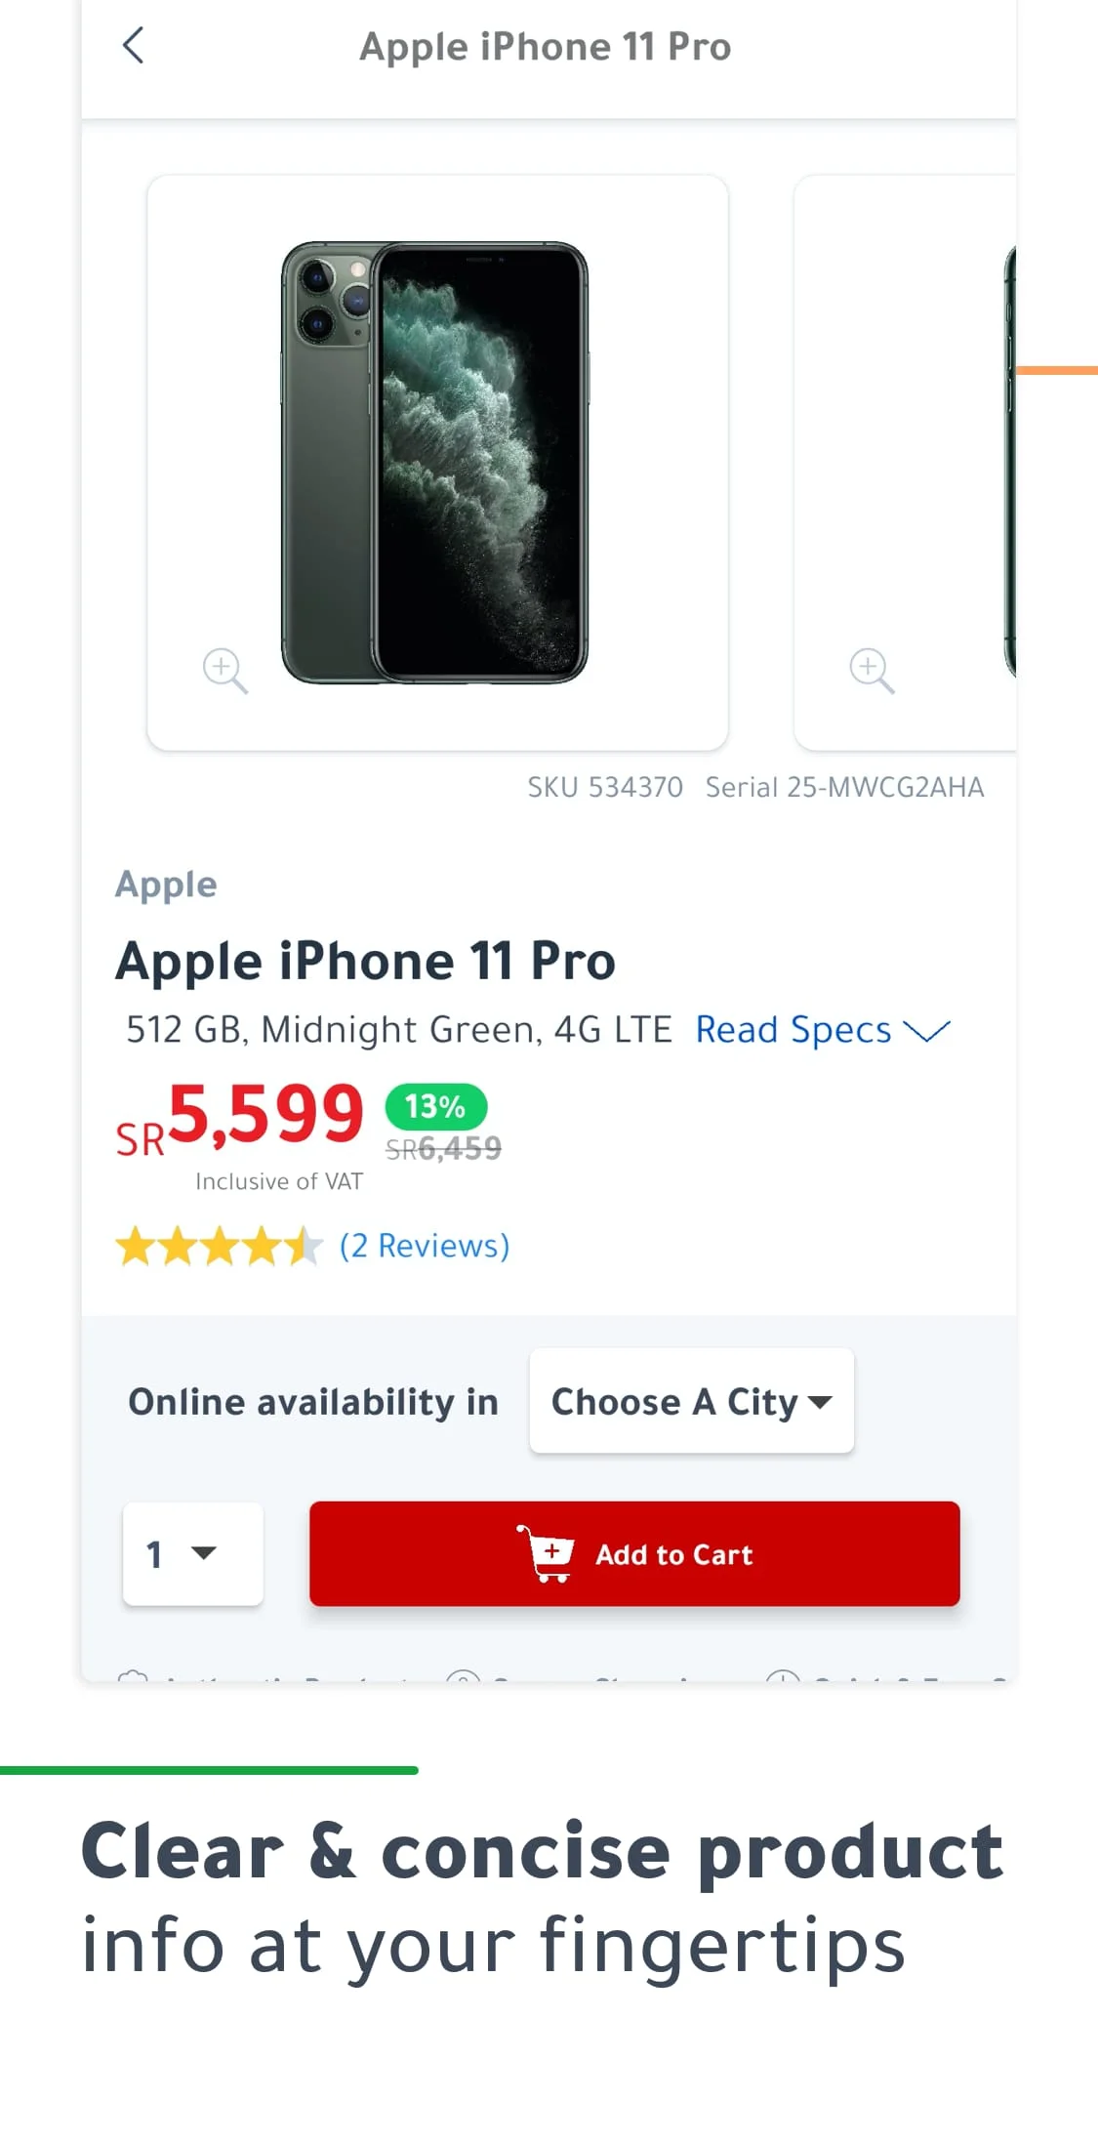The width and height of the screenshot is (1098, 2141).
Task: Tap the five-star rating icons
Action: [x=219, y=1247]
